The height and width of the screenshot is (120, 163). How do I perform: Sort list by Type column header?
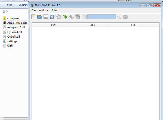[x=92, y=25]
